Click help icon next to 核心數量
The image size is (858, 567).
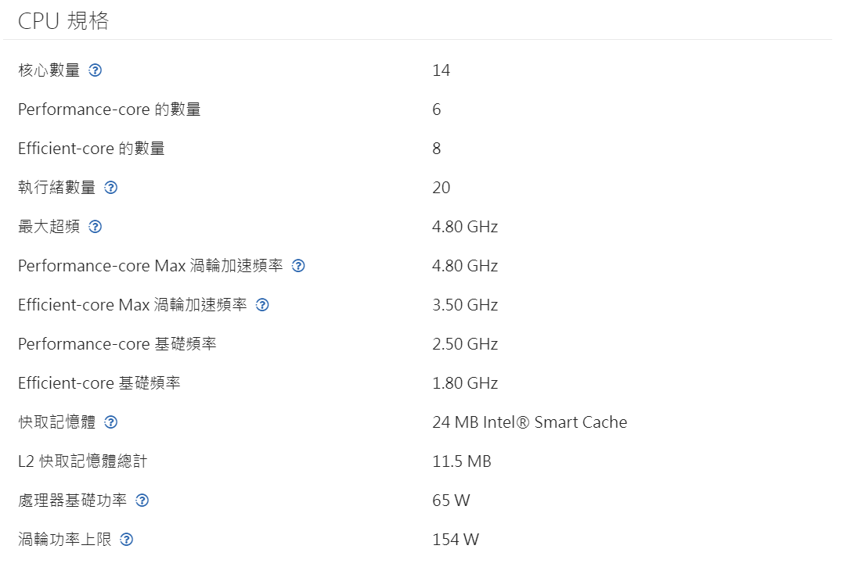tap(96, 70)
